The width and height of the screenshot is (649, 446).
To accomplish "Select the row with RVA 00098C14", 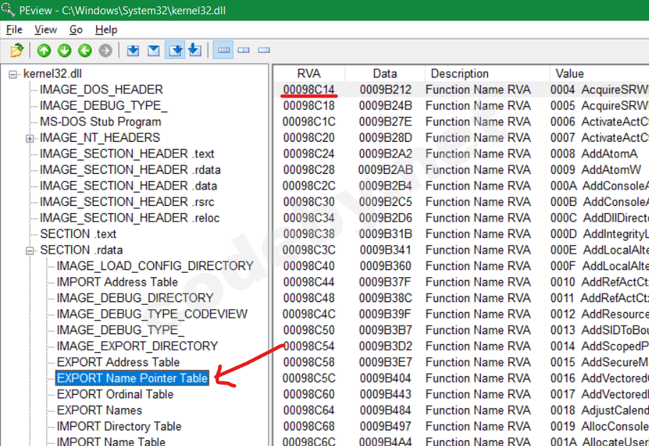I will (461, 90).
